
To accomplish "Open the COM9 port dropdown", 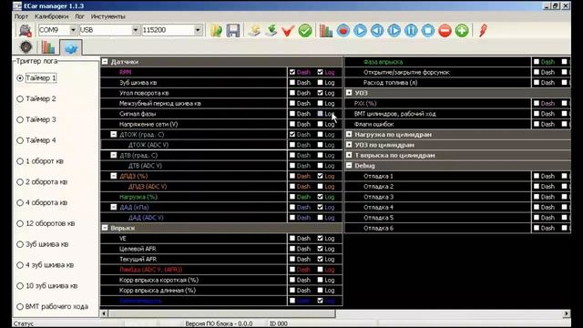I will click(73, 30).
